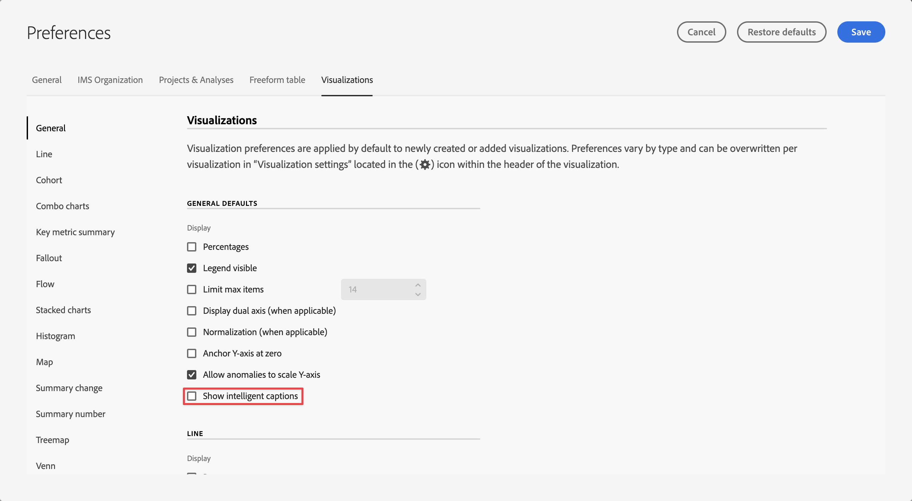Click the Cancel button

point(701,32)
